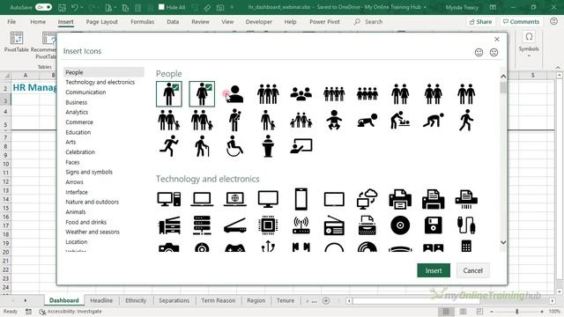Screen dimensions: 564x317
Task: Open the Developer ribbon tab
Action: click(258, 22)
